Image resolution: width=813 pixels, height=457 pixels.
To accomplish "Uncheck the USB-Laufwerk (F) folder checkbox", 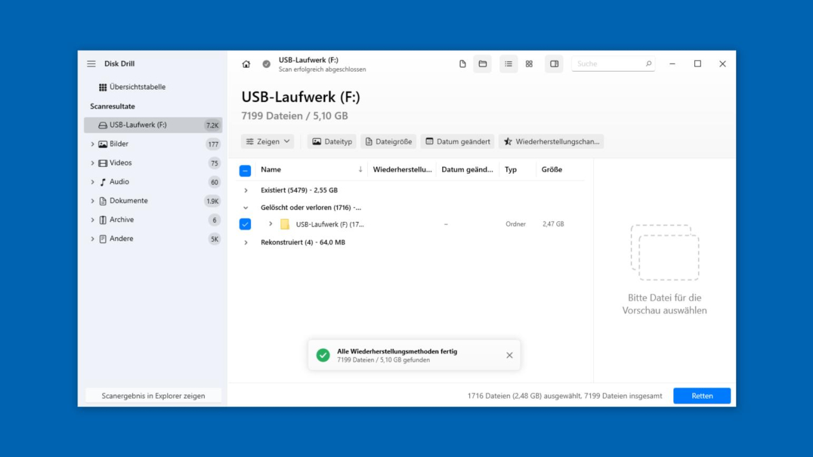I will pos(245,224).
